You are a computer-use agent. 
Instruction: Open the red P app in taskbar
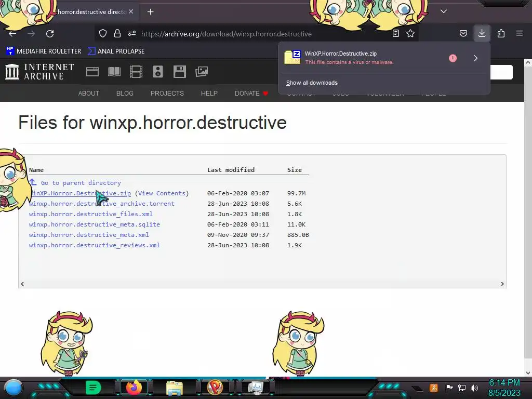[x=215, y=388]
